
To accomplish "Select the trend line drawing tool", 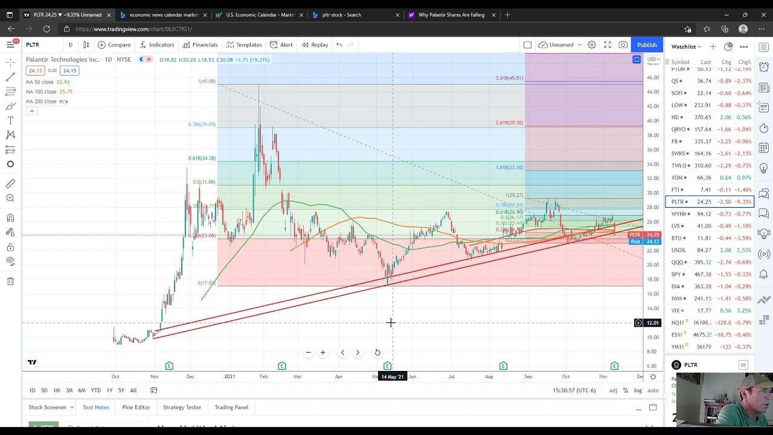I will [10, 77].
